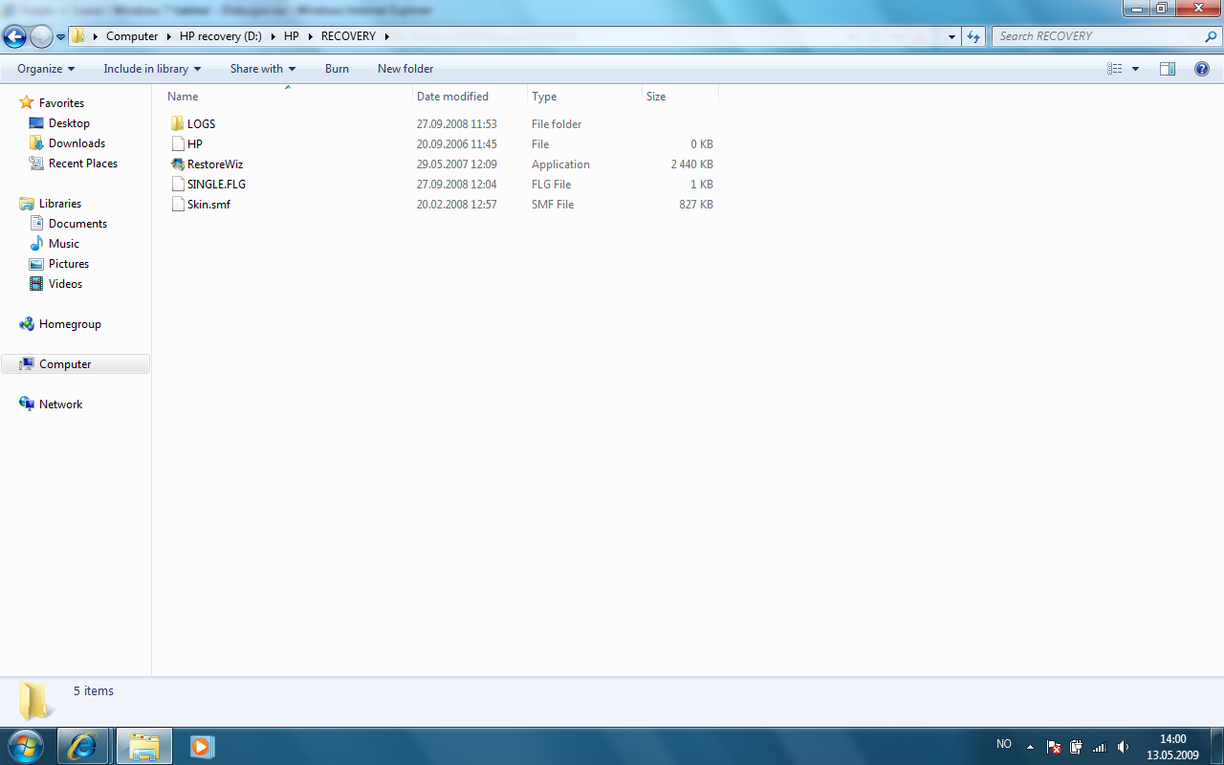
Task: Open the address bar history dropdown
Action: point(951,36)
